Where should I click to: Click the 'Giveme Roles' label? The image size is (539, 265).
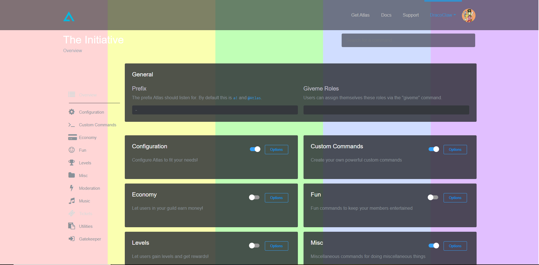click(x=321, y=89)
